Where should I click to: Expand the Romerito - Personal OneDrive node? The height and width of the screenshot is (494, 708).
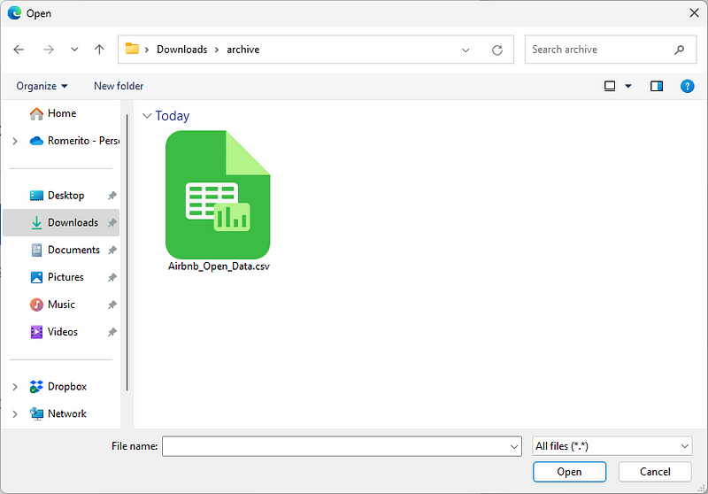point(15,141)
